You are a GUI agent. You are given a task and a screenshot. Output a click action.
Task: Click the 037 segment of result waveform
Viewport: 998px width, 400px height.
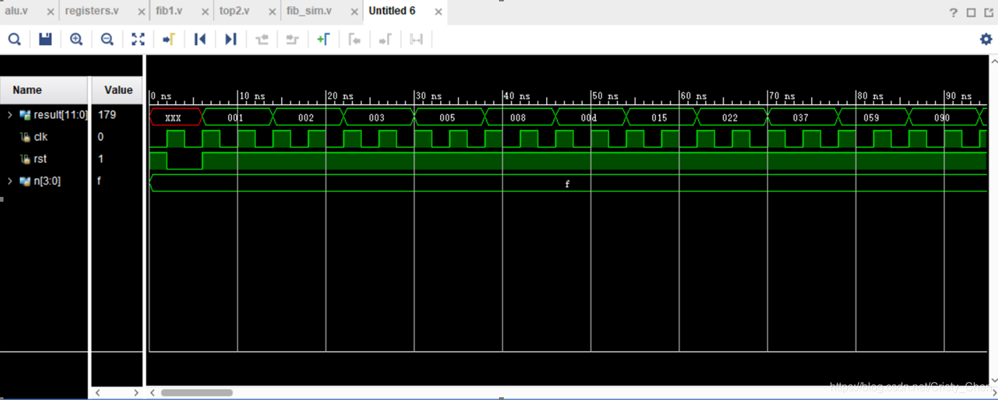(802, 117)
